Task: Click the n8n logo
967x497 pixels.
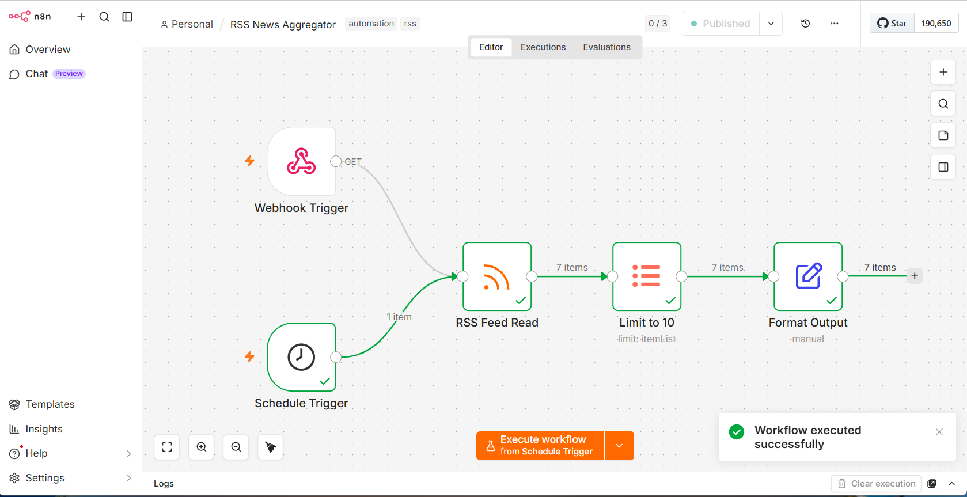Action: click(x=30, y=17)
